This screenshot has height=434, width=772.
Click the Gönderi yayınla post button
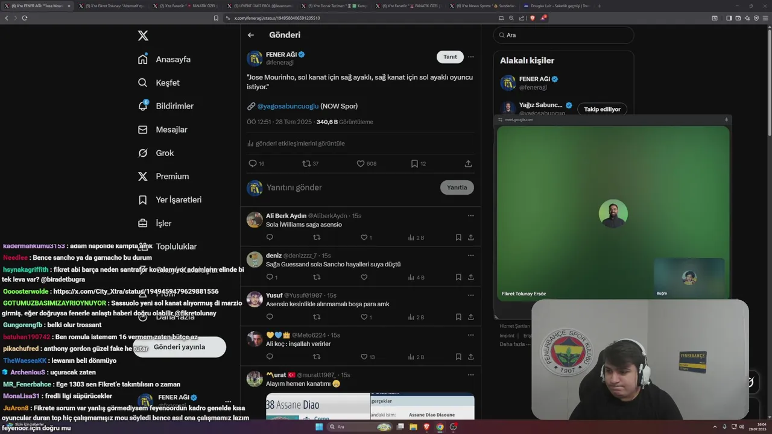point(180,347)
